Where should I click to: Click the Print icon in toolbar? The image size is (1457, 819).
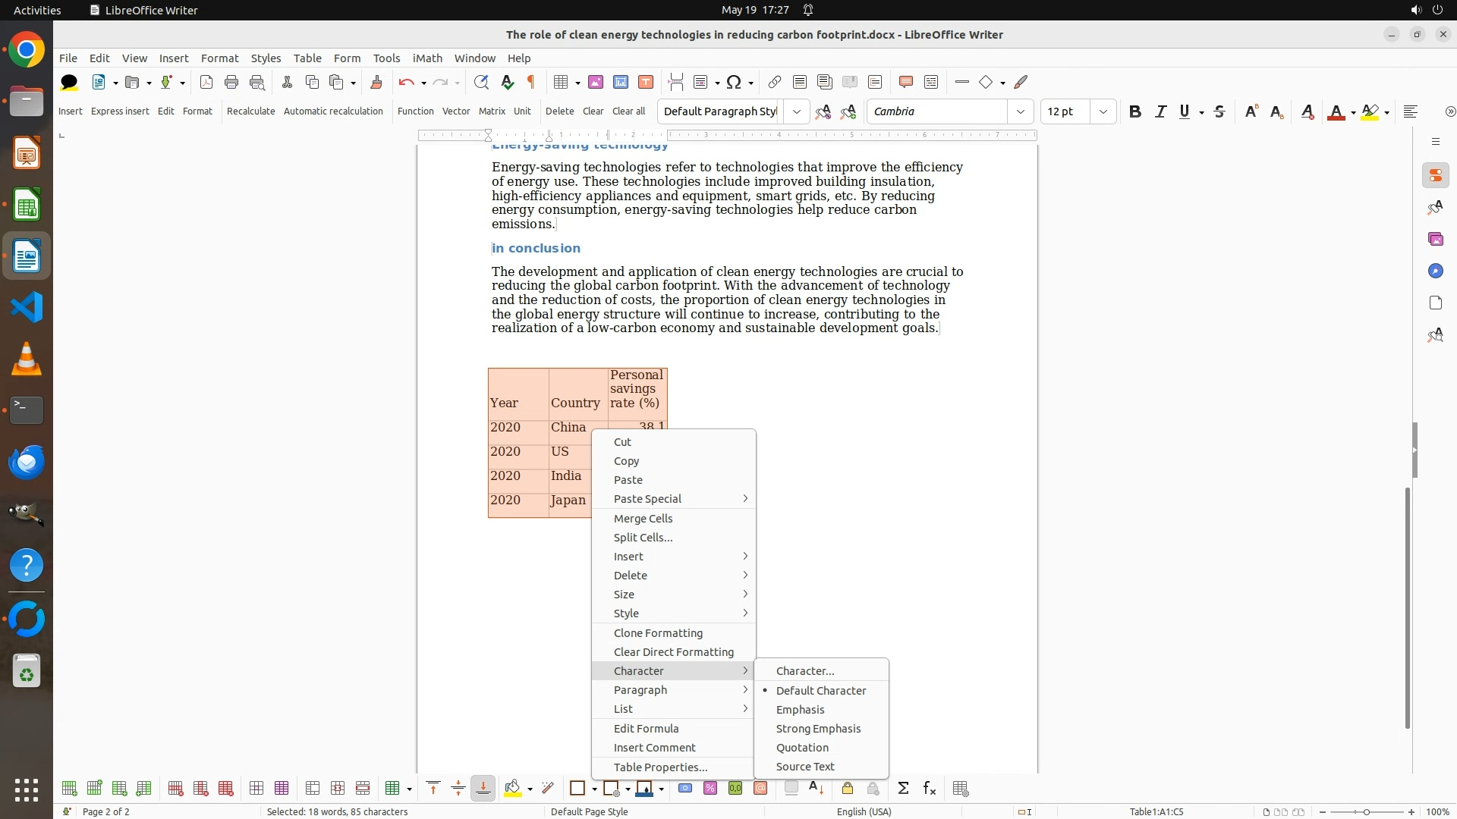[231, 82]
